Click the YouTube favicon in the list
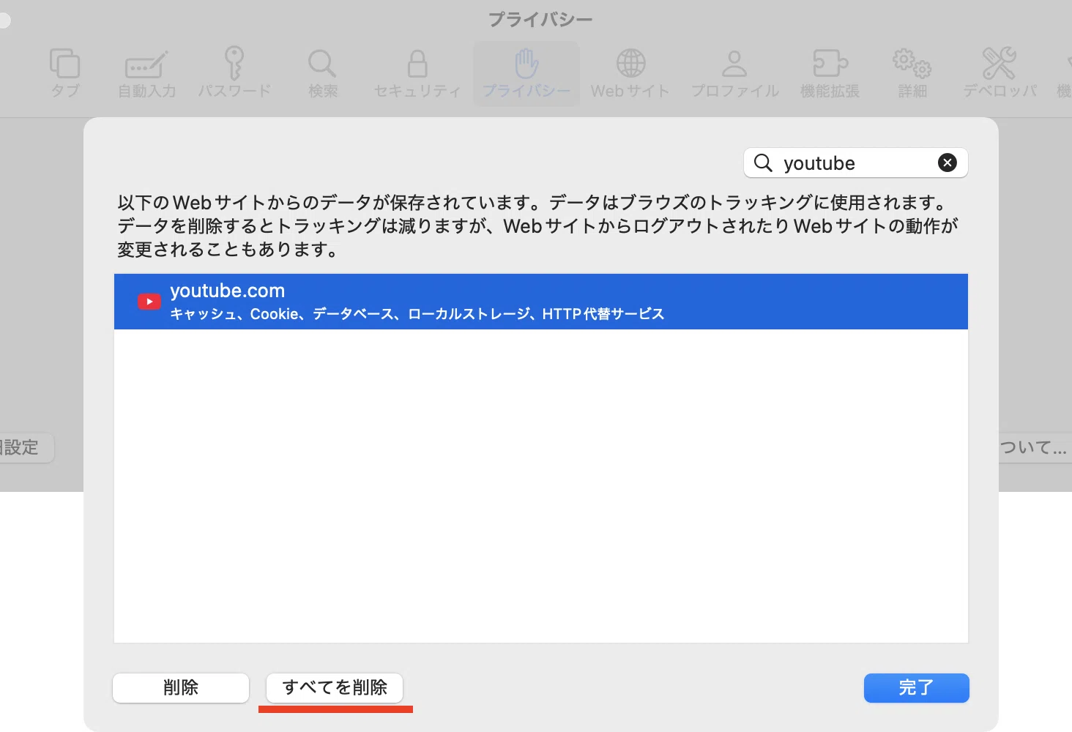This screenshot has height=732, width=1072. coord(149,302)
